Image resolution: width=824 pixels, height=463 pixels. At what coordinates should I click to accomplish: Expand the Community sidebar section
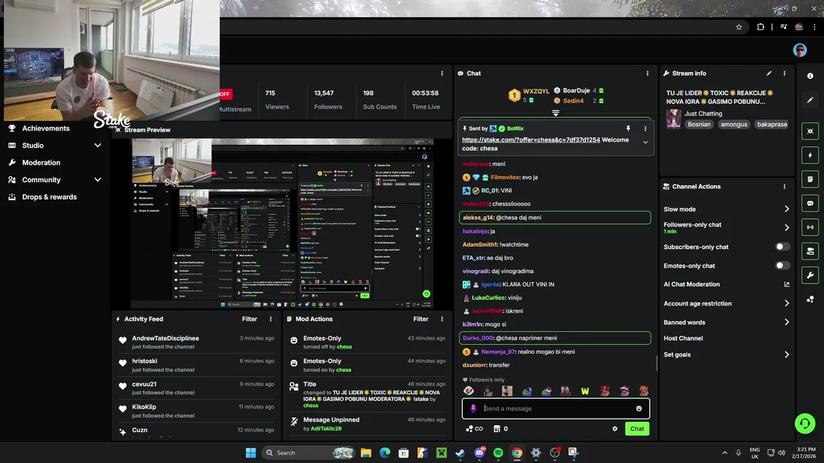click(98, 180)
